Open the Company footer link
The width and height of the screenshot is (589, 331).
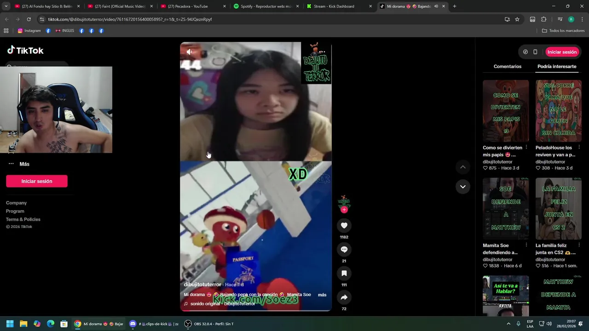16,203
